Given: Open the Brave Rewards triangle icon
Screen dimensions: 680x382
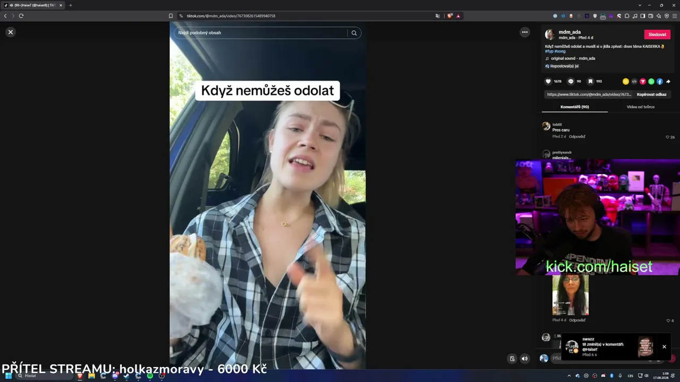Looking at the screenshot, I should [458, 16].
